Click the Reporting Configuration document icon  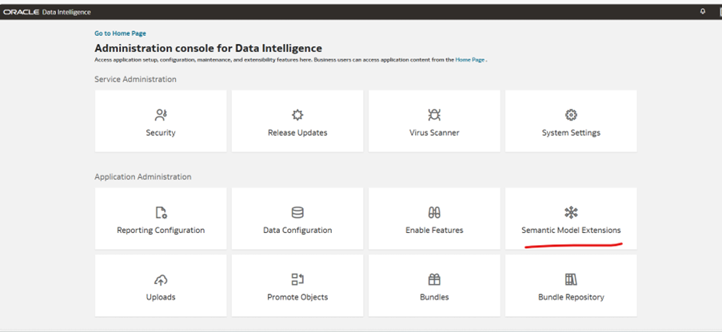coord(161,212)
